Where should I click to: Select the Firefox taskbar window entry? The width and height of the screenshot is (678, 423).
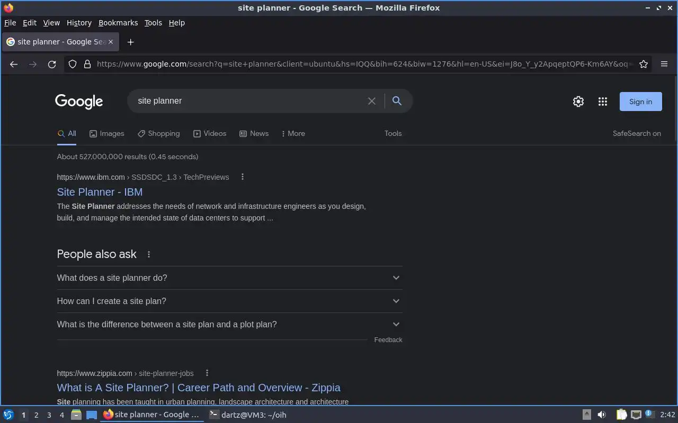pos(153,415)
